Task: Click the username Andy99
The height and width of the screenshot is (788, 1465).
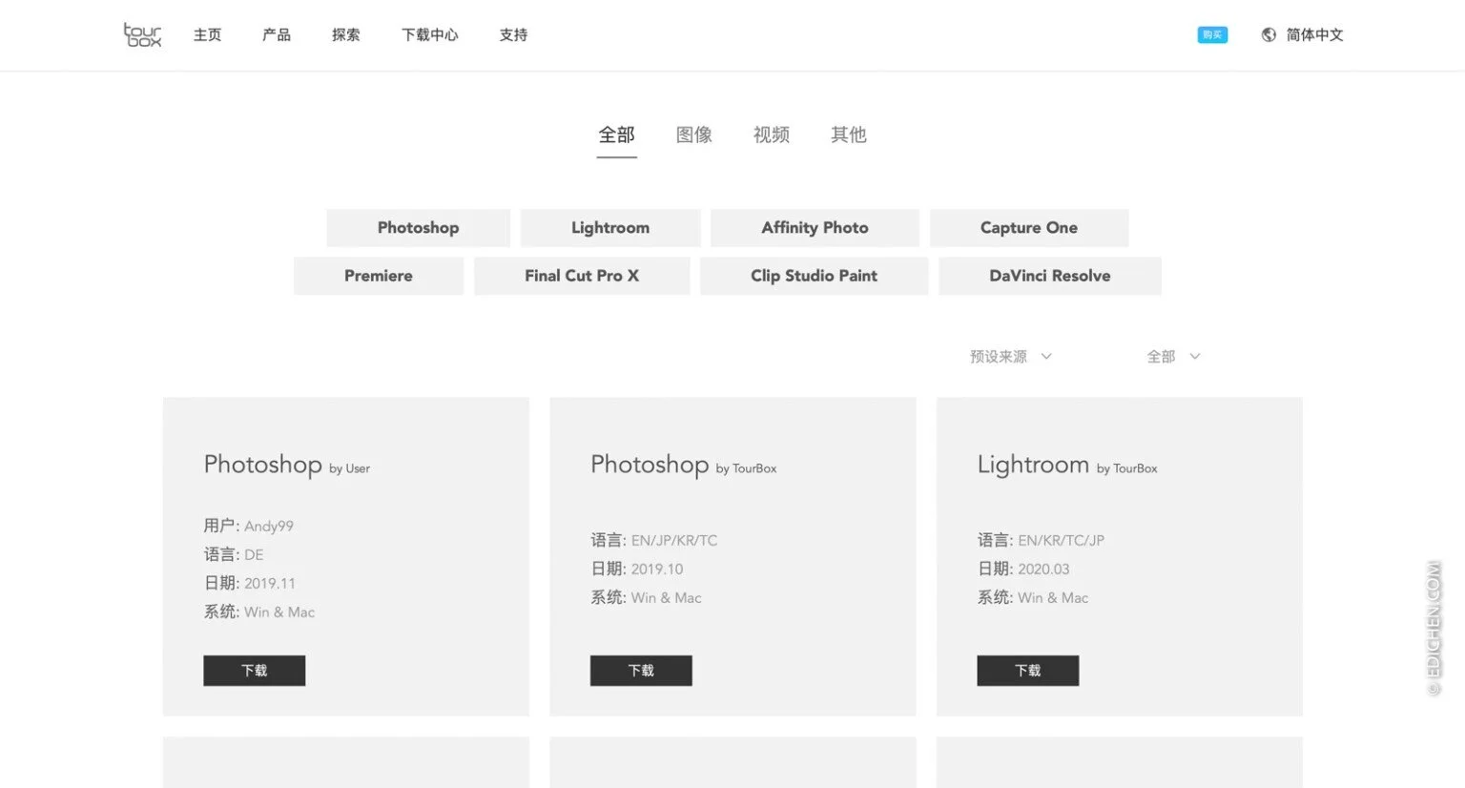Action: 269,527
